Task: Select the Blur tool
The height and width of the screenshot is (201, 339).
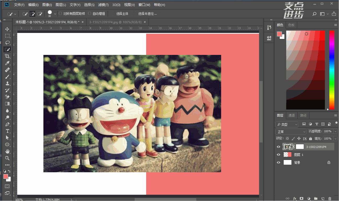Action: 7,111
